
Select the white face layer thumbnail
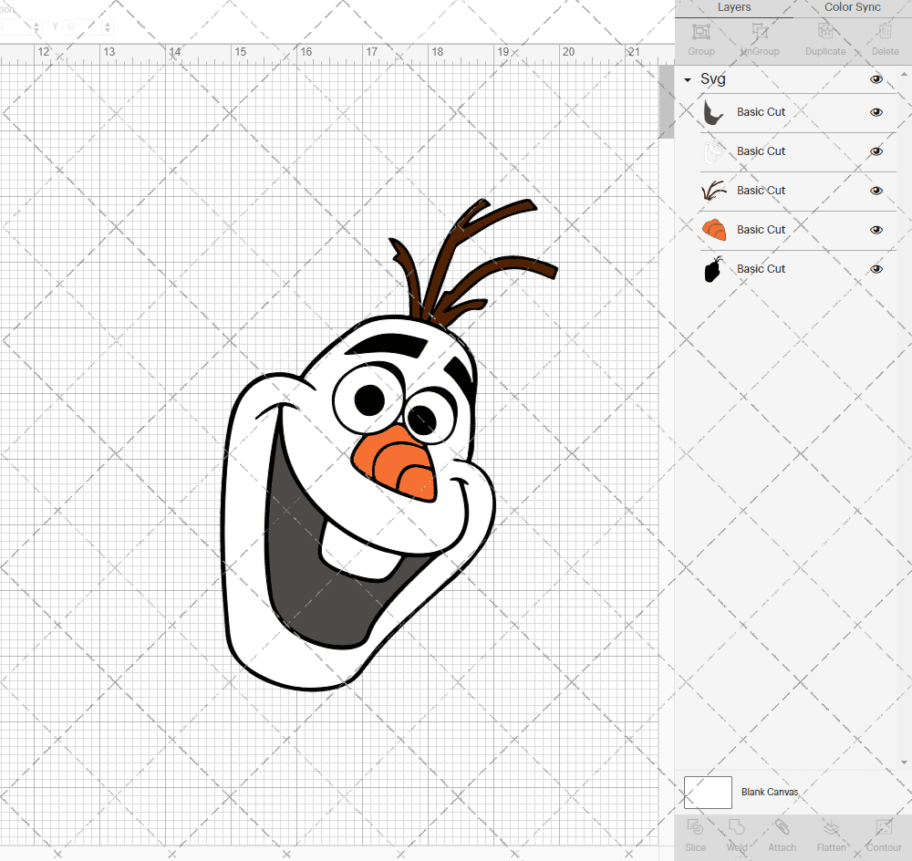tap(714, 151)
